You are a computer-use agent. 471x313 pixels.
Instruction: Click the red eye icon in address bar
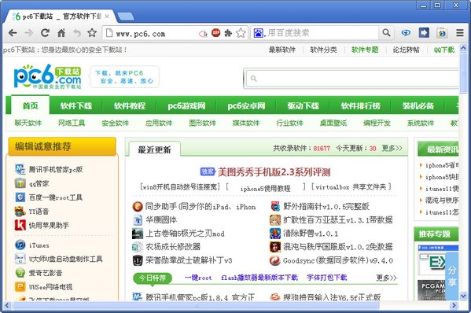203,33
